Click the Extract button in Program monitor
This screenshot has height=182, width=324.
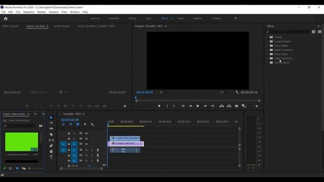(229, 106)
